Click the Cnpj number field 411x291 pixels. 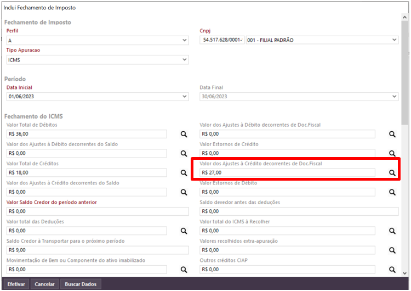coord(222,40)
